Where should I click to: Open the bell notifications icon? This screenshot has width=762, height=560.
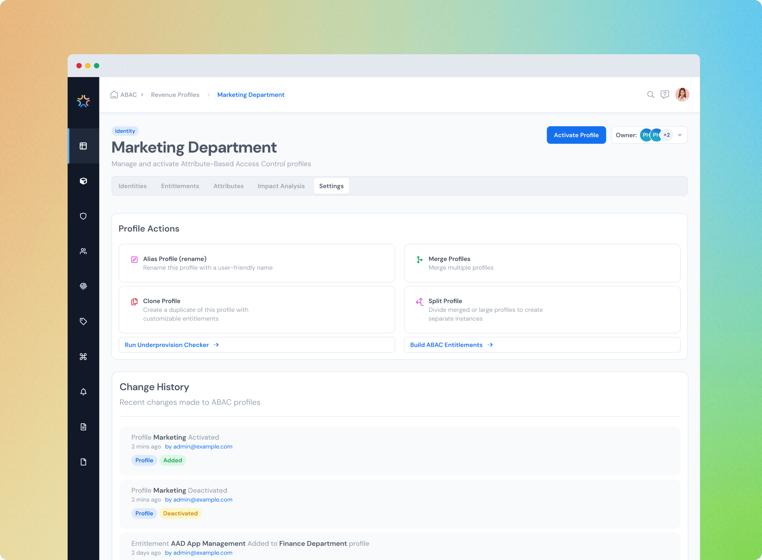[83, 392]
